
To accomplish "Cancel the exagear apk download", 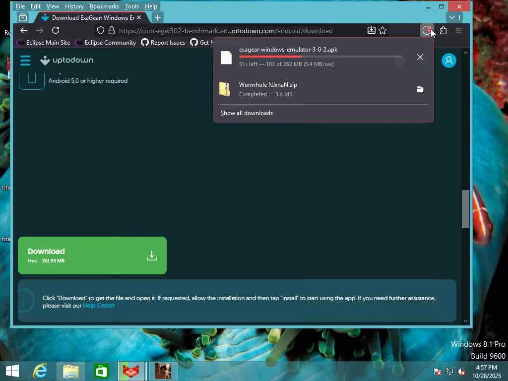I will pyautogui.click(x=420, y=57).
